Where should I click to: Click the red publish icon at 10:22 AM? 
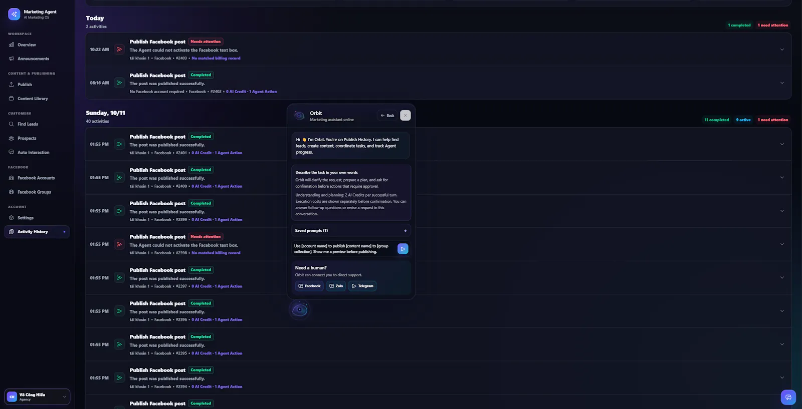(x=119, y=50)
